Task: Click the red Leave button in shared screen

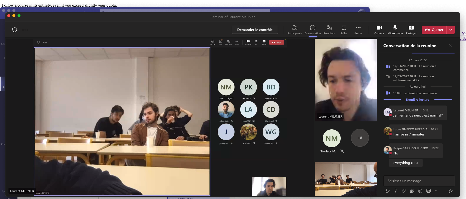Action: click(277, 42)
